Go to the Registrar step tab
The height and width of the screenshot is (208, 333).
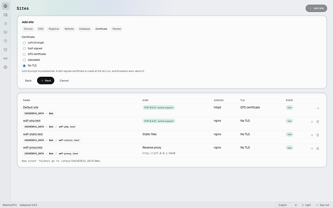coord(54,29)
